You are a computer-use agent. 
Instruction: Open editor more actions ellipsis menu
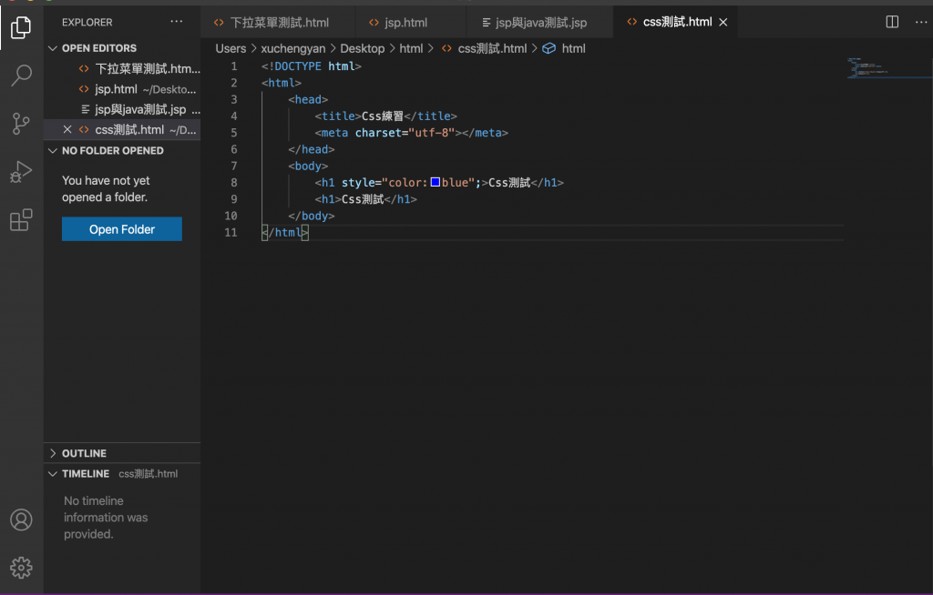(x=921, y=22)
